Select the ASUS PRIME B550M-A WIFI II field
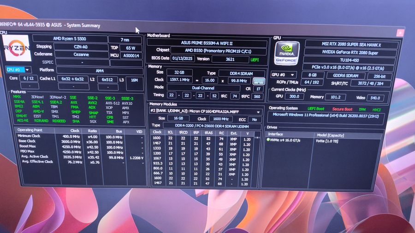This screenshot has width=415, height=233. click(207, 43)
